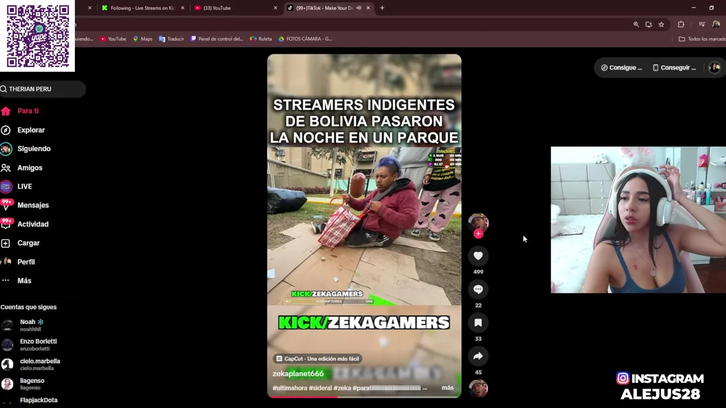This screenshot has width=726, height=408.
Task: Open sound disc avatar below share count
Action: (x=478, y=388)
